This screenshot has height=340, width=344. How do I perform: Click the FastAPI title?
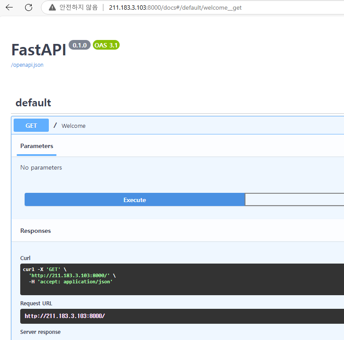(39, 50)
